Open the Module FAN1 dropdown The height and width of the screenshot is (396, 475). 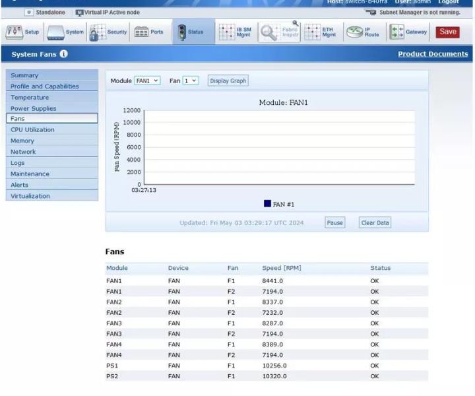click(147, 81)
